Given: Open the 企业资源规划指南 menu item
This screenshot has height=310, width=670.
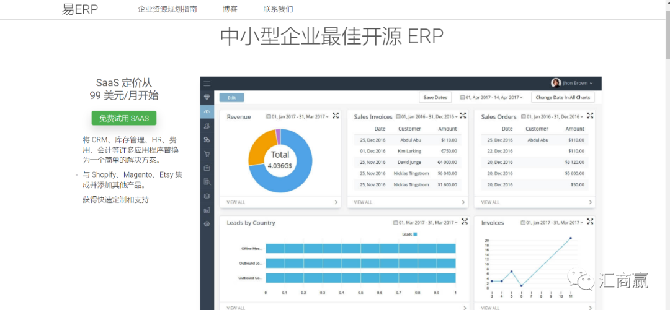Looking at the screenshot, I should pyautogui.click(x=167, y=9).
